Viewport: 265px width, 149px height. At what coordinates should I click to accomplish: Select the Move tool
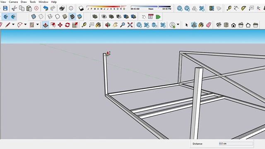pyautogui.click(x=60, y=25)
